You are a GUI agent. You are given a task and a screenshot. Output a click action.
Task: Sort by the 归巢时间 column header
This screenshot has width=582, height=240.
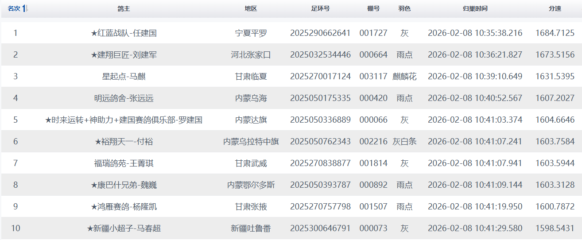(475, 9)
